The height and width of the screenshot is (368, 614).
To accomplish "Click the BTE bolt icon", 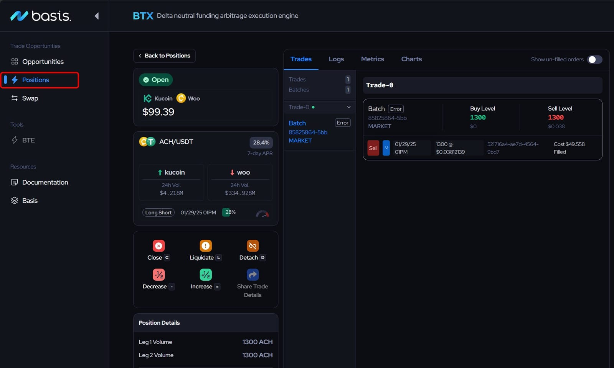I will click(15, 140).
